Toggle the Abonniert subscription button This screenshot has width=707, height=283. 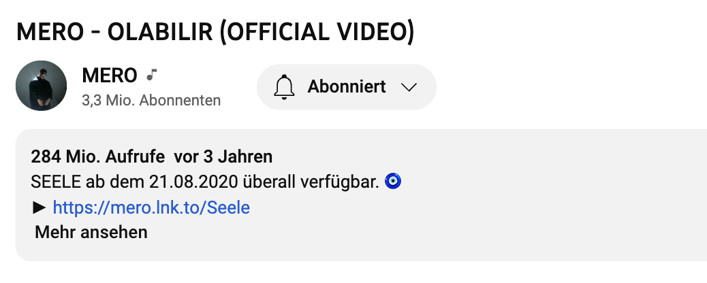tap(346, 87)
